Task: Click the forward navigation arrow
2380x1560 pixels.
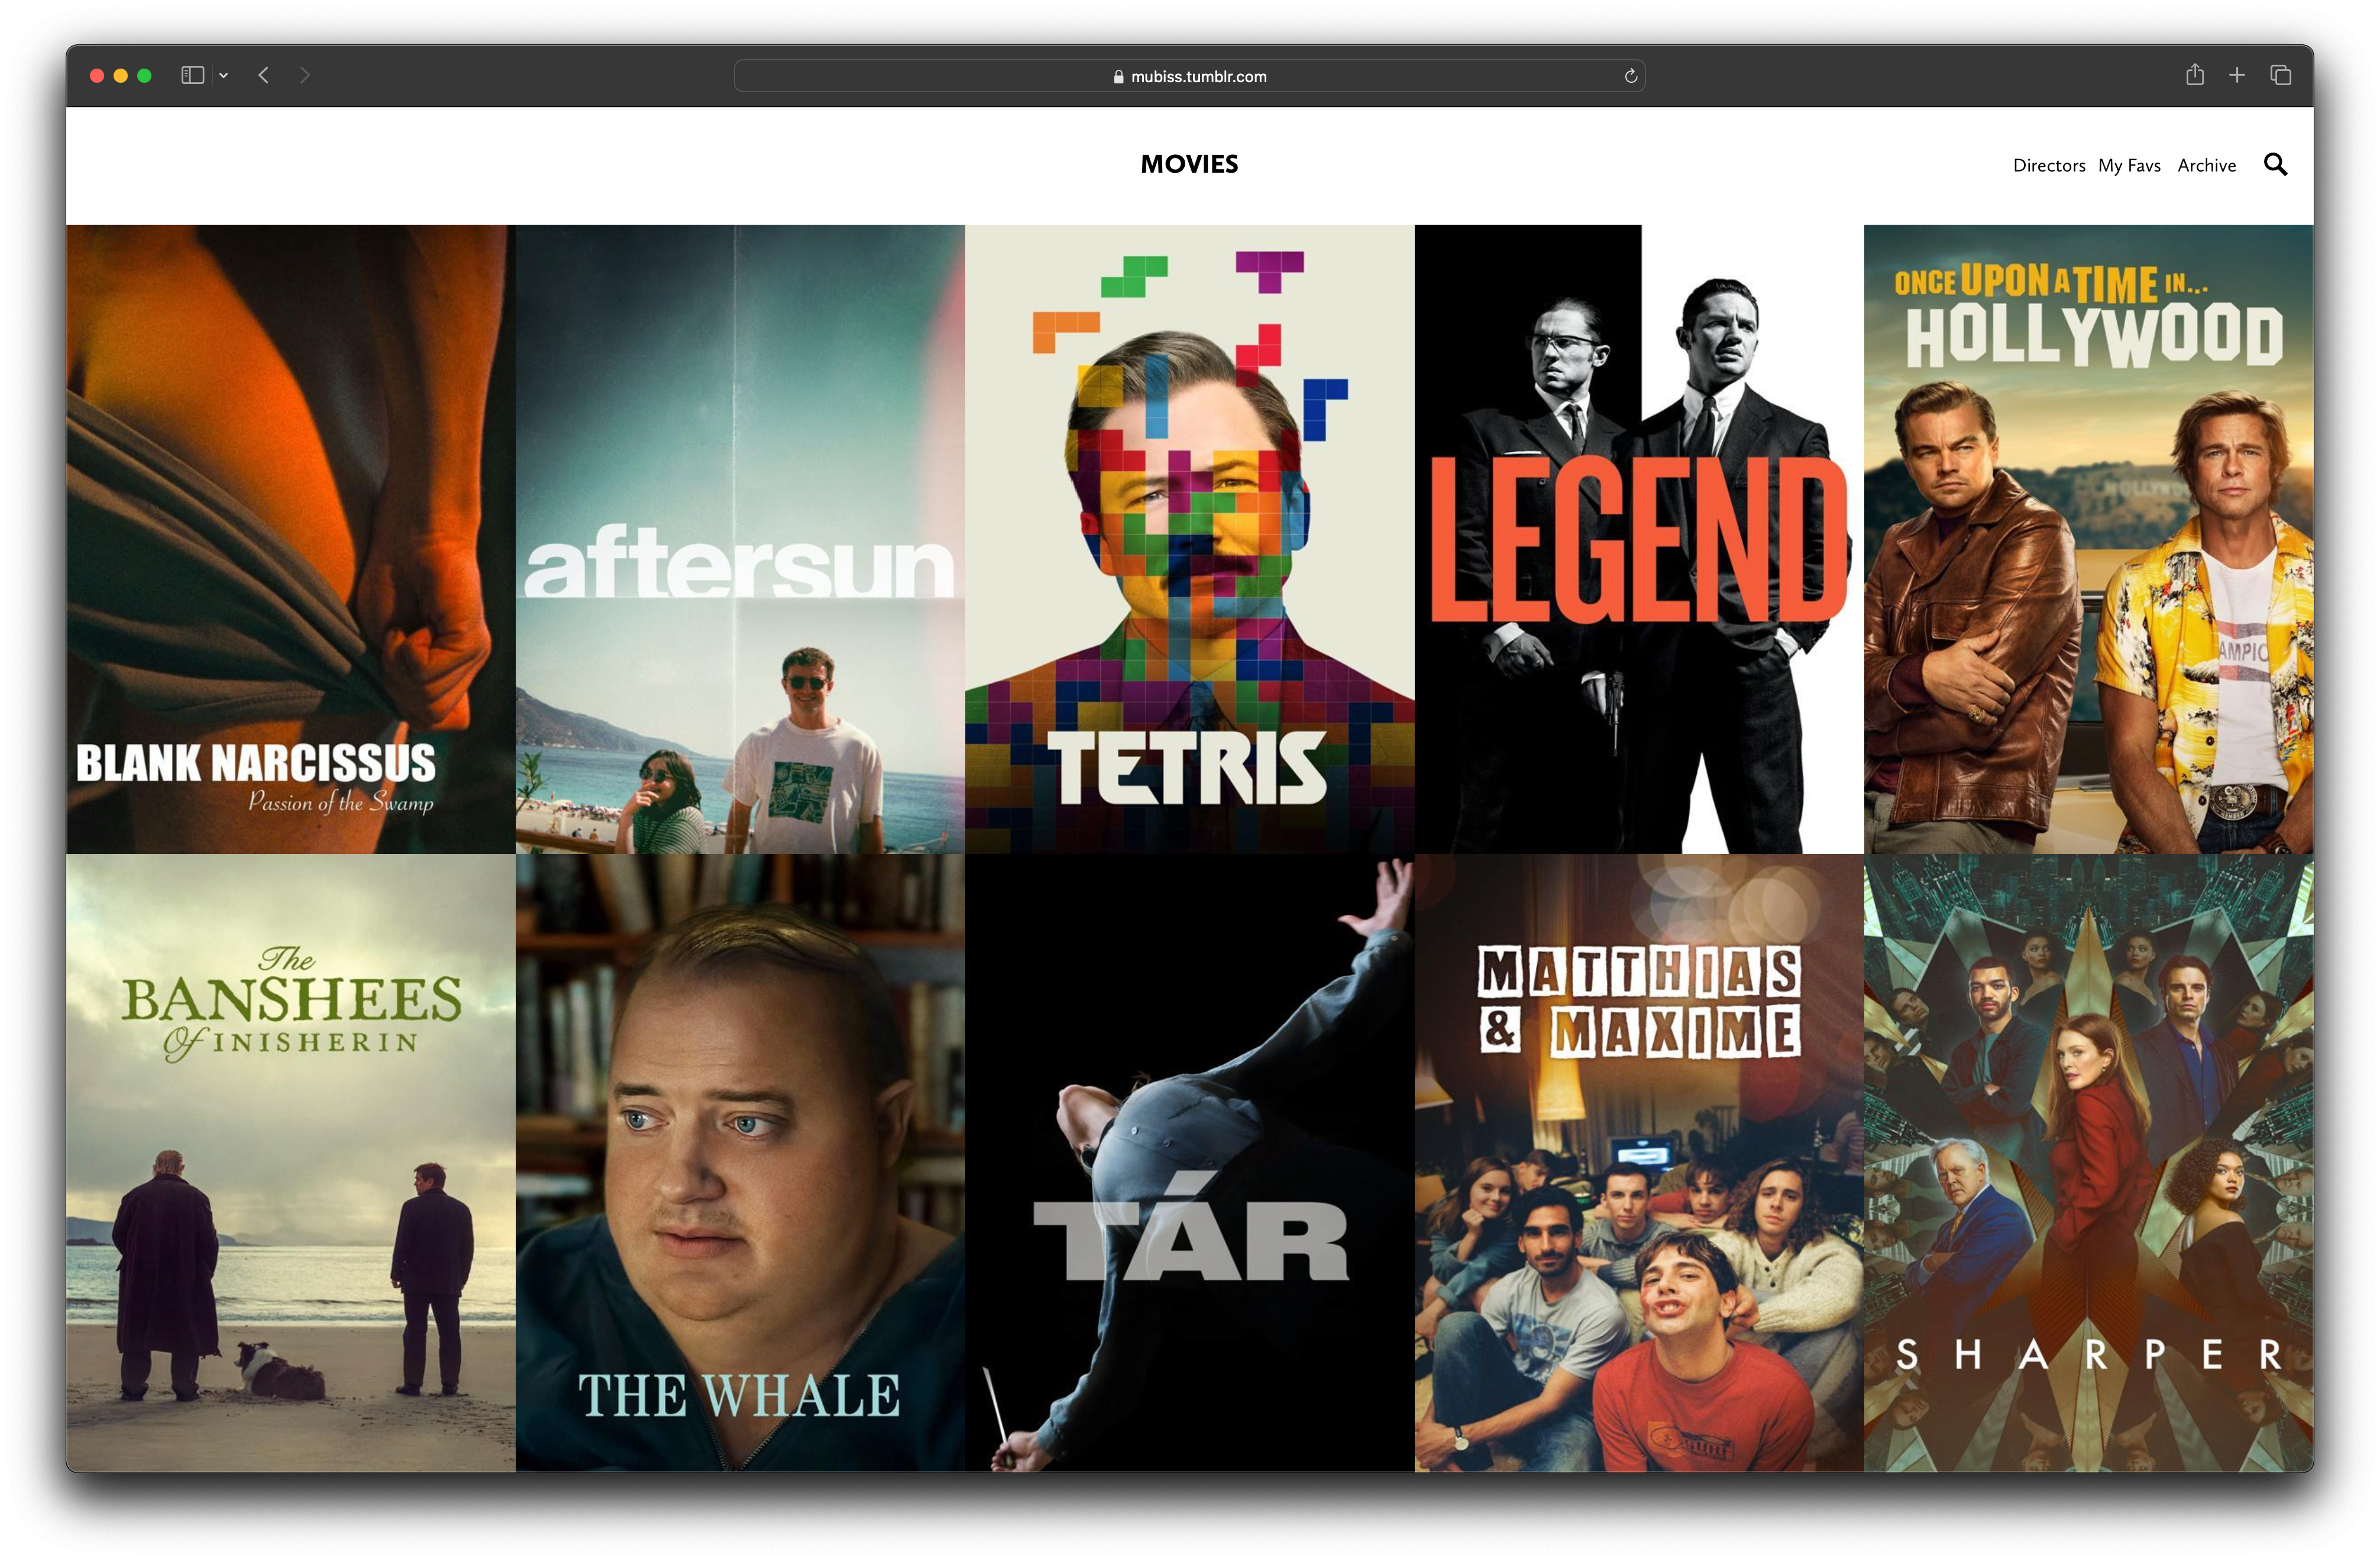Action: pyautogui.click(x=305, y=76)
